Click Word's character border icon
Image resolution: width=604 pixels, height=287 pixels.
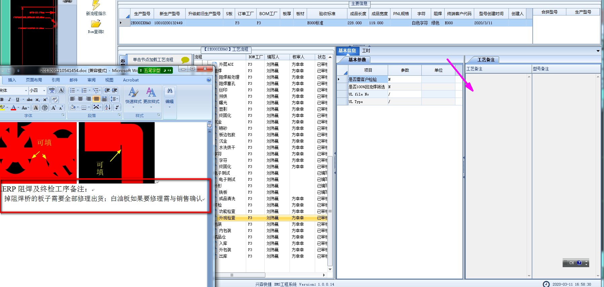pos(61,90)
